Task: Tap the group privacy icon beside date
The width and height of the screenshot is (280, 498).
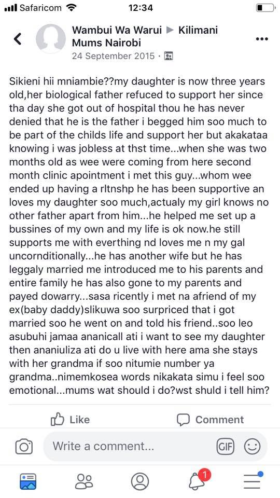Action: 168,56
